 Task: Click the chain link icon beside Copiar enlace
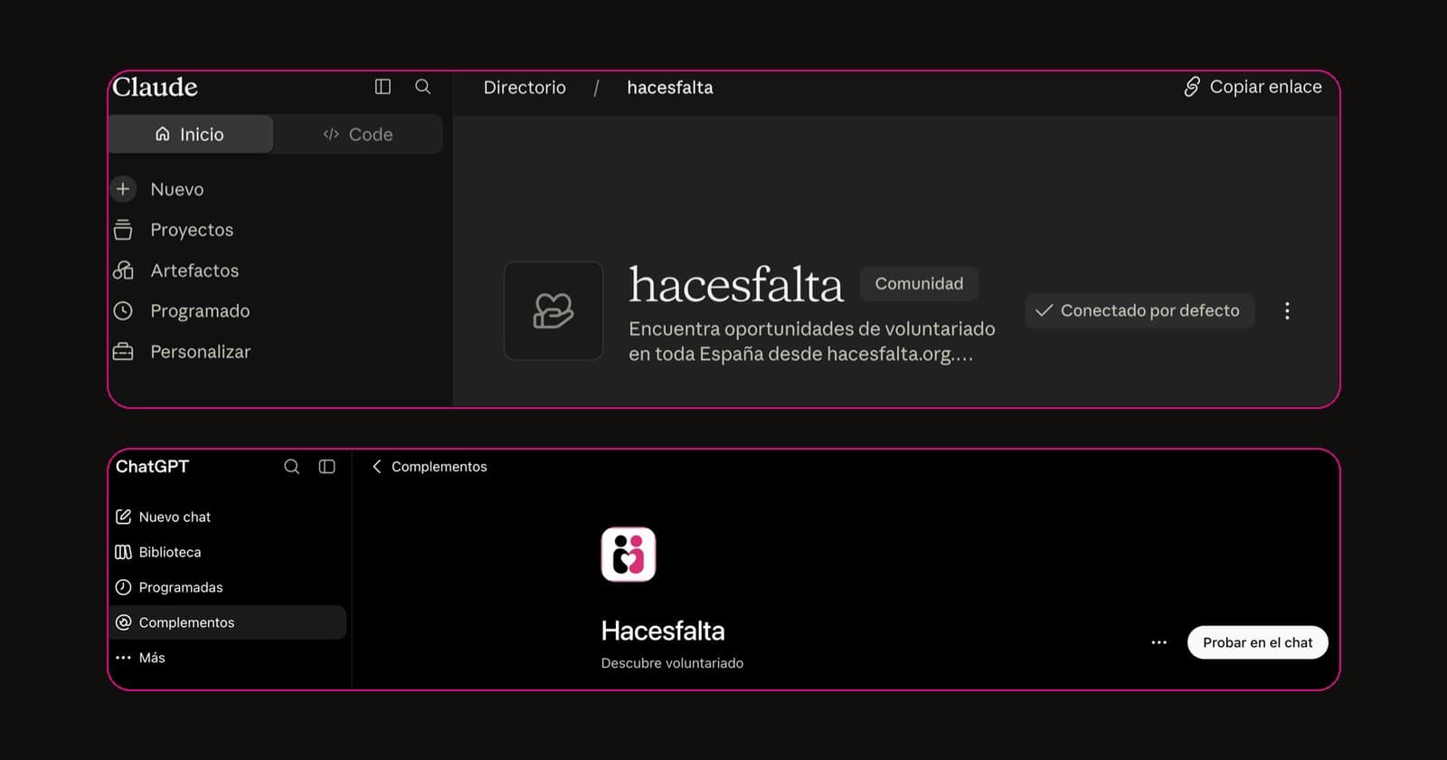click(x=1192, y=87)
